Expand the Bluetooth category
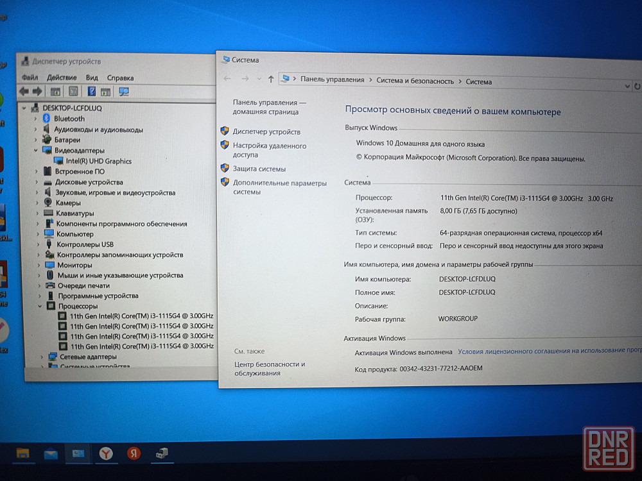The height and width of the screenshot is (481, 642). click(x=35, y=119)
